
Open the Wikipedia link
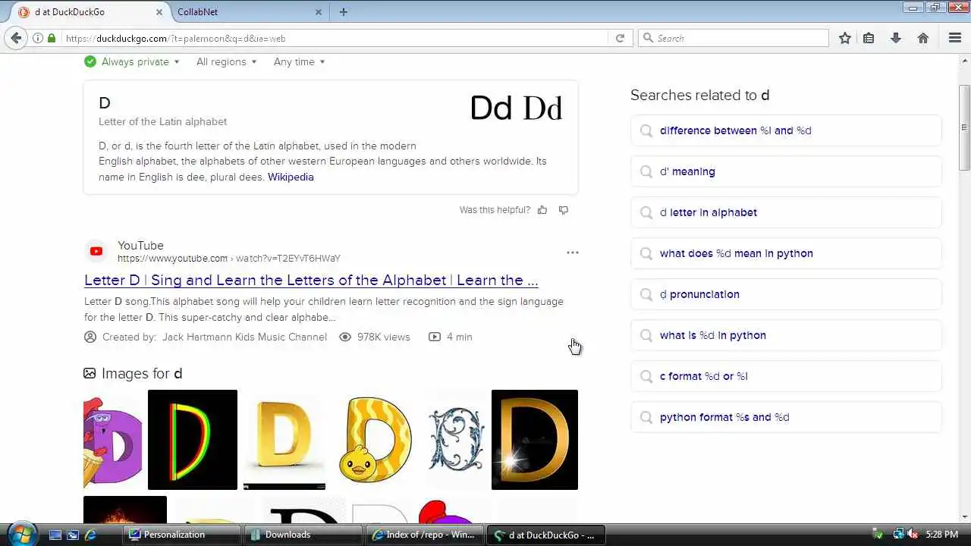click(x=291, y=177)
